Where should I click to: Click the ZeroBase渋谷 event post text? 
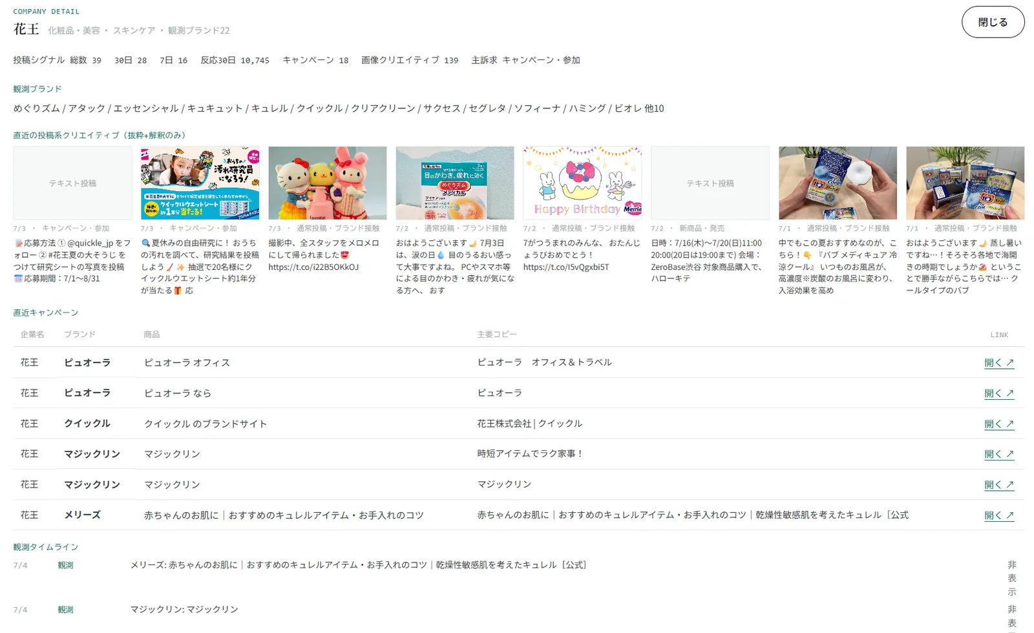click(709, 261)
